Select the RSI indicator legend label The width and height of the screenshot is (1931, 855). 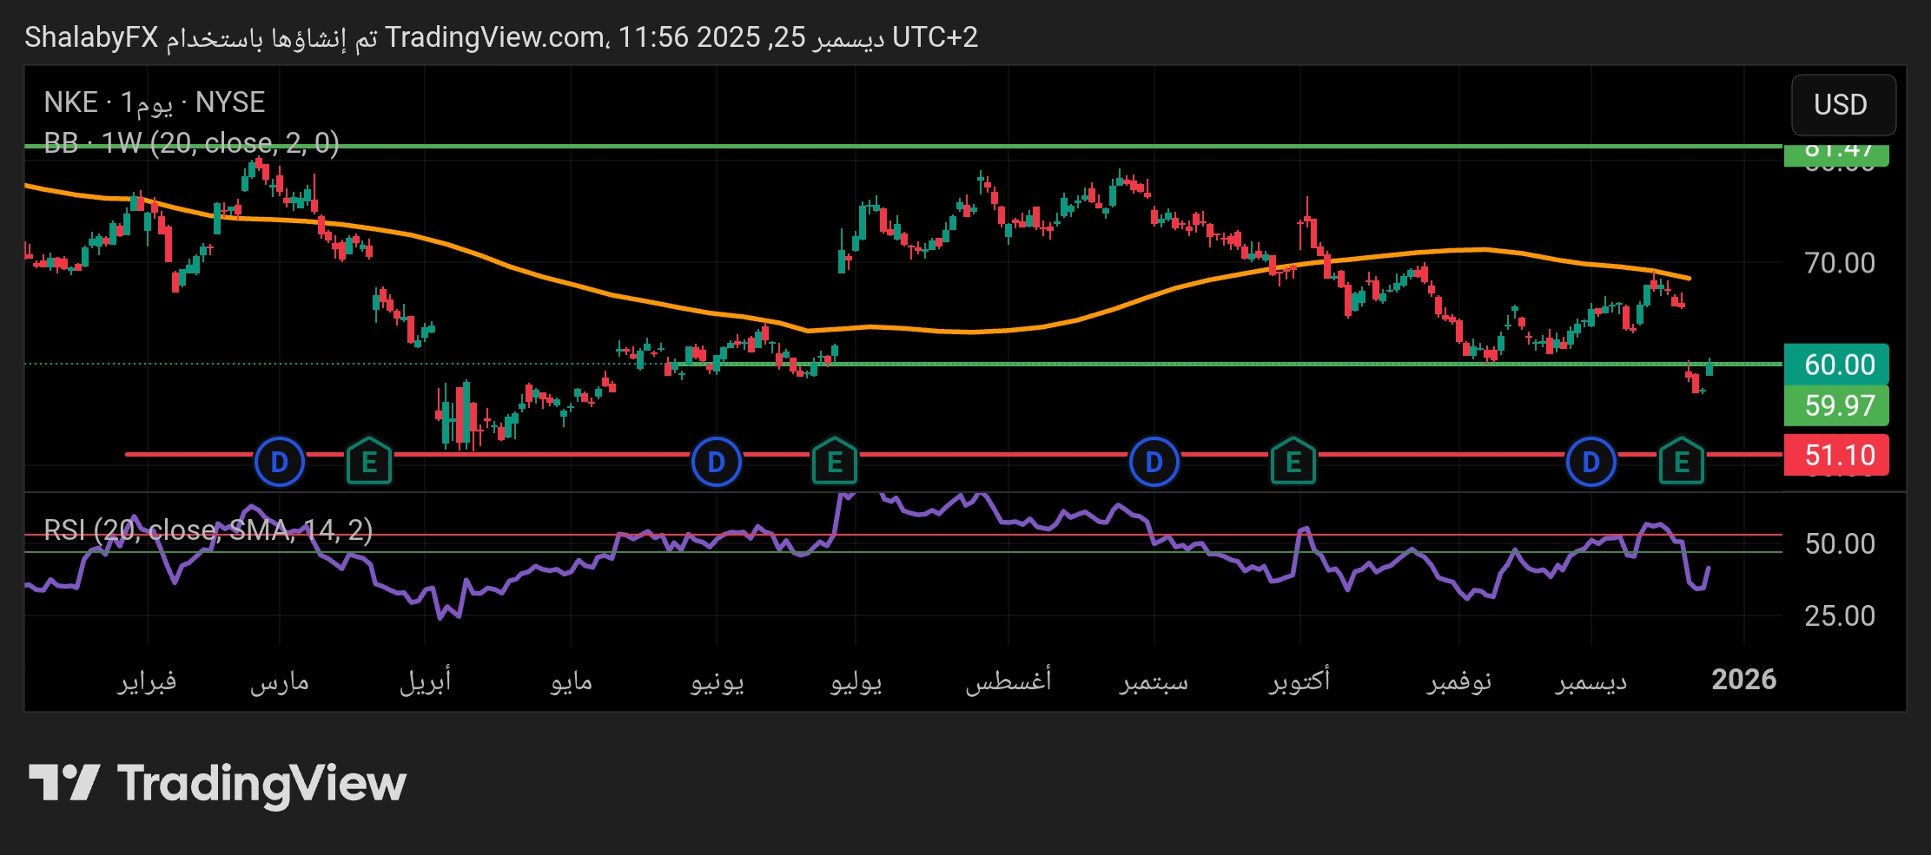tap(208, 529)
